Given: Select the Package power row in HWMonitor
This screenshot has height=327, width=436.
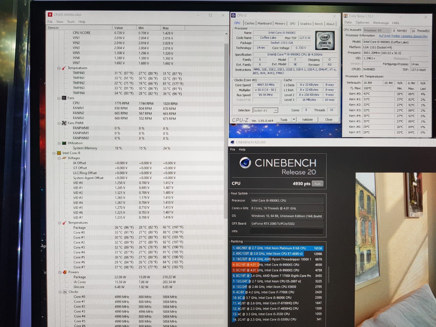Looking at the screenshot, I should [x=135, y=277].
